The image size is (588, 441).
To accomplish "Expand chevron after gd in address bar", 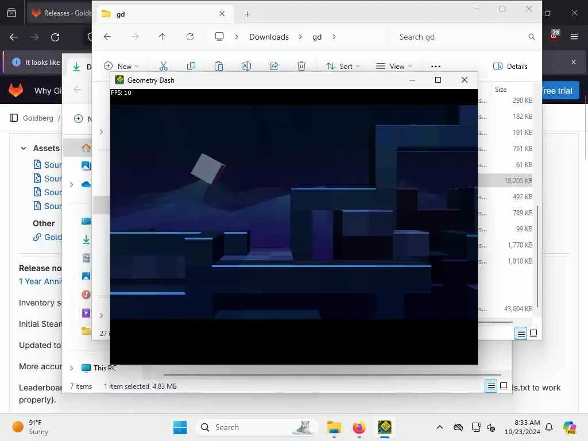I will tap(334, 37).
